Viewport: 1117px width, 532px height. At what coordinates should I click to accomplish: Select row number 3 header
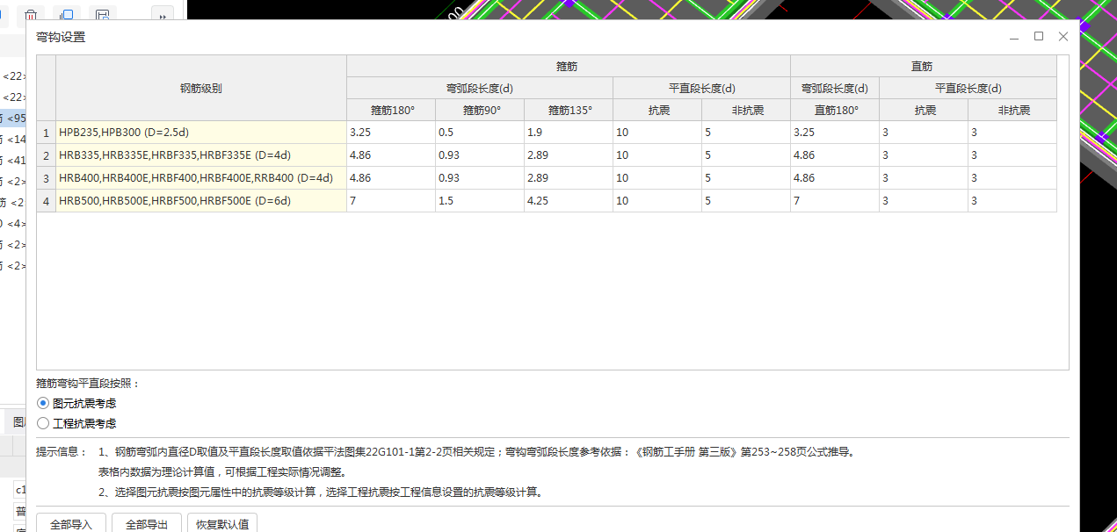point(47,178)
